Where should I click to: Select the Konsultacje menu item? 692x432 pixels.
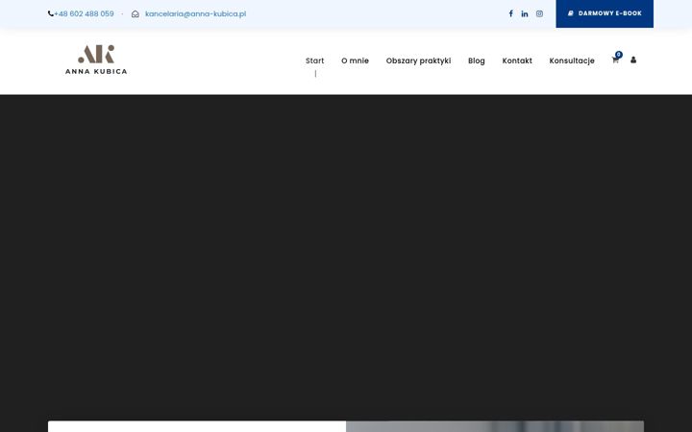572,60
